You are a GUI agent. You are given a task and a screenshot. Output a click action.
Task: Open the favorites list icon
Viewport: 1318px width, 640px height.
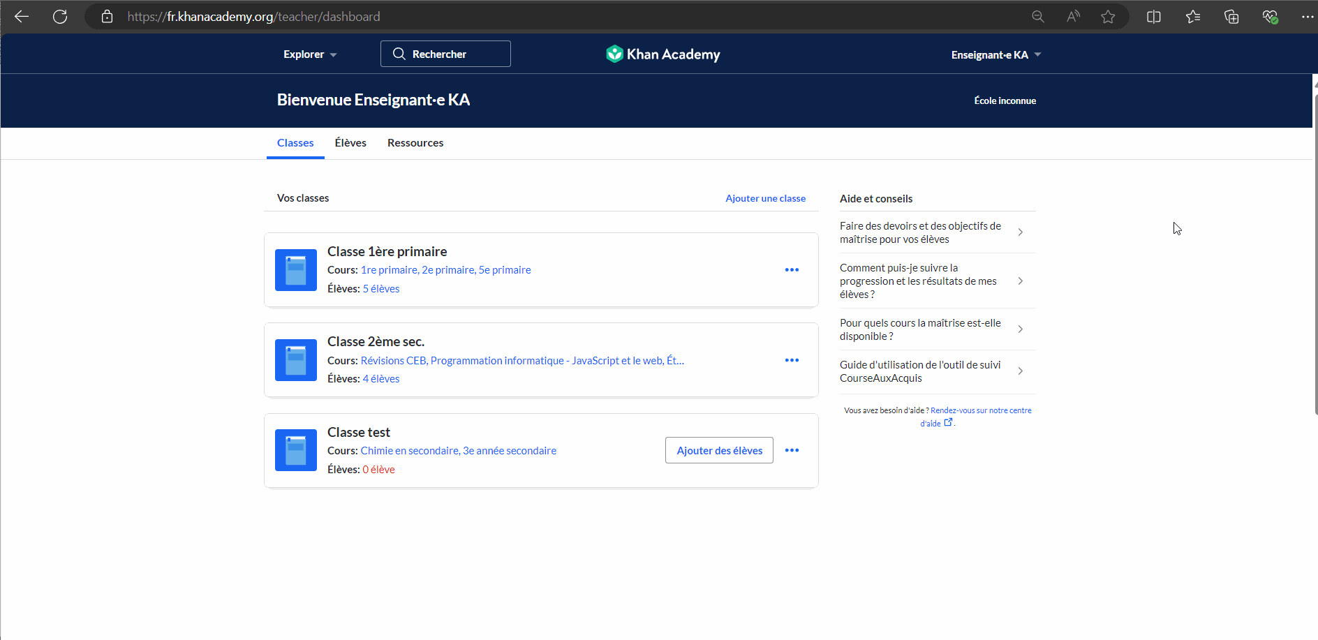(1193, 17)
